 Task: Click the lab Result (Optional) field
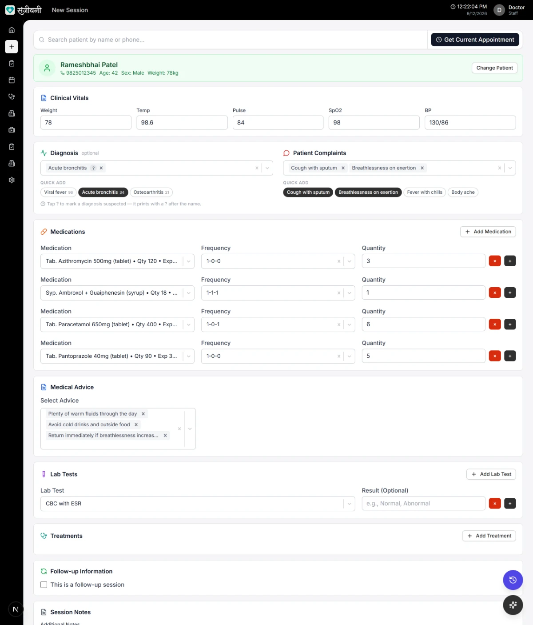[423, 504]
